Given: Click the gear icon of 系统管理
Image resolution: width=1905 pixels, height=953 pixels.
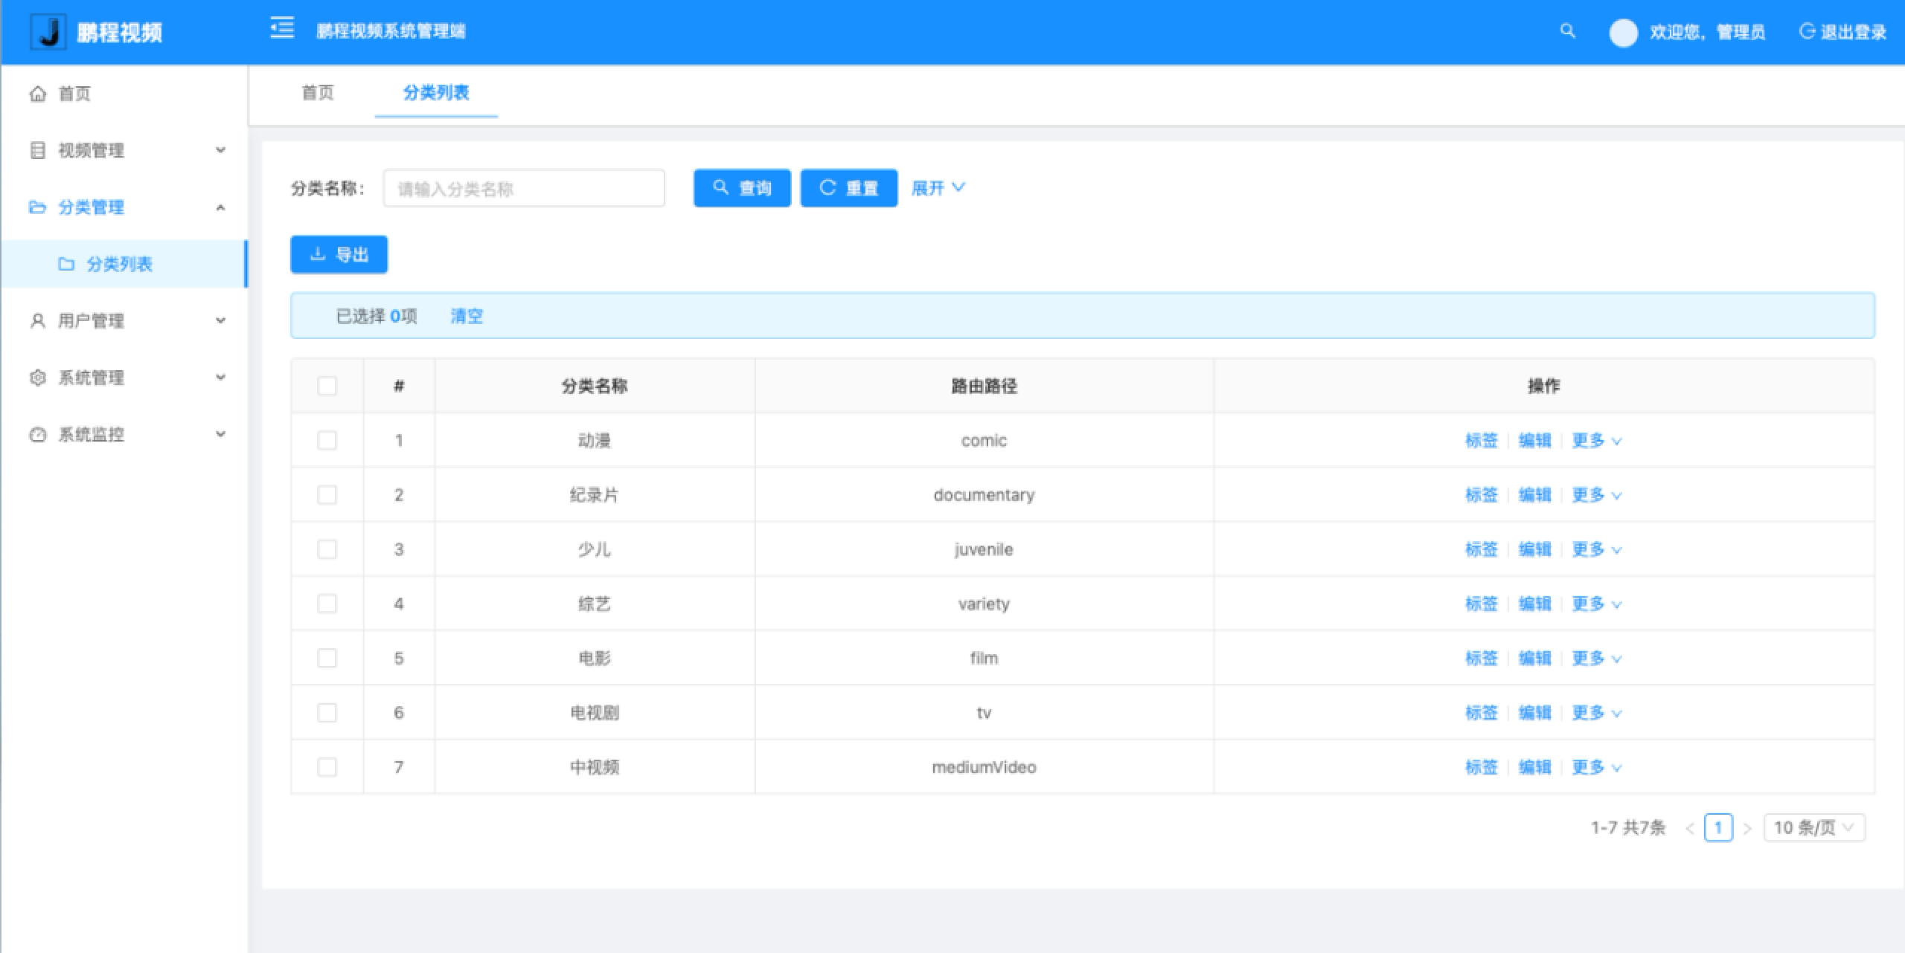Looking at the screenshot, I should coord(37,378).
